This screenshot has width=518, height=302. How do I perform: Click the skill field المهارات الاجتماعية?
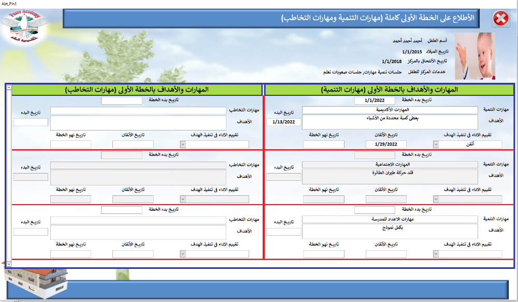[390, 165]
